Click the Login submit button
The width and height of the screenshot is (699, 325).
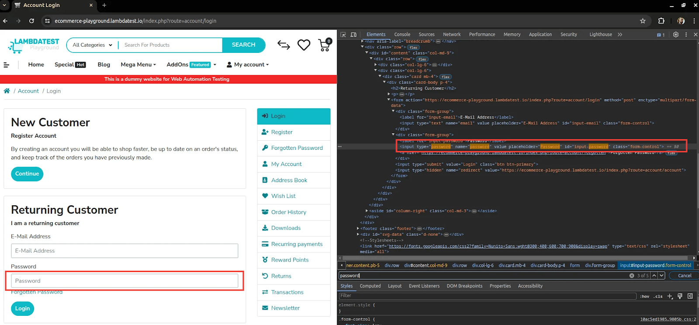tap(22, 308)
